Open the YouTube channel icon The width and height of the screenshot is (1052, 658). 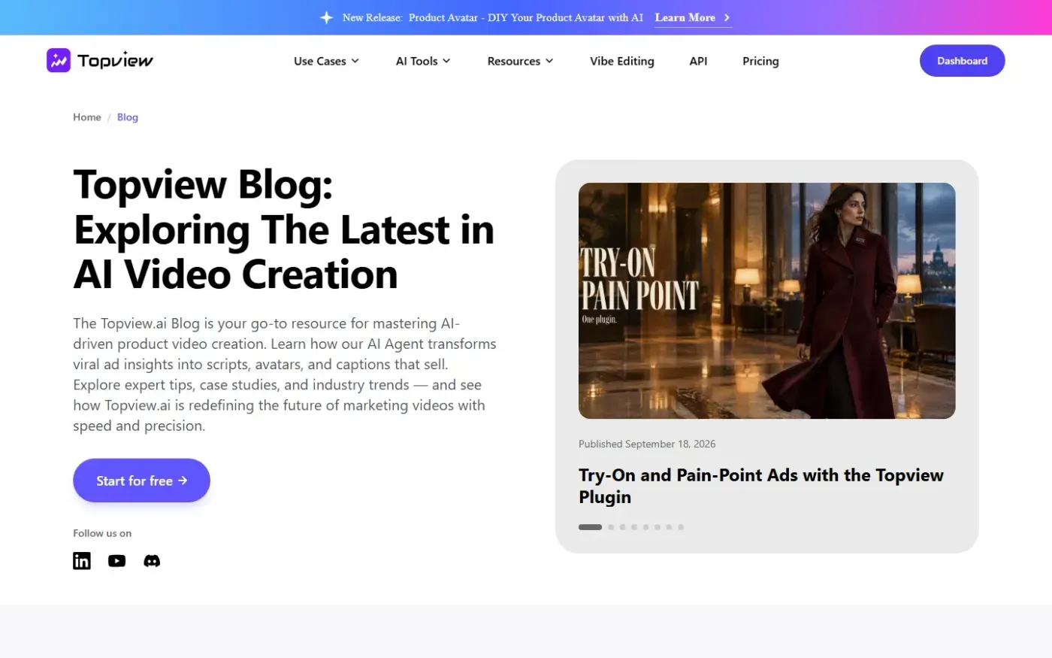pos(116,561)
